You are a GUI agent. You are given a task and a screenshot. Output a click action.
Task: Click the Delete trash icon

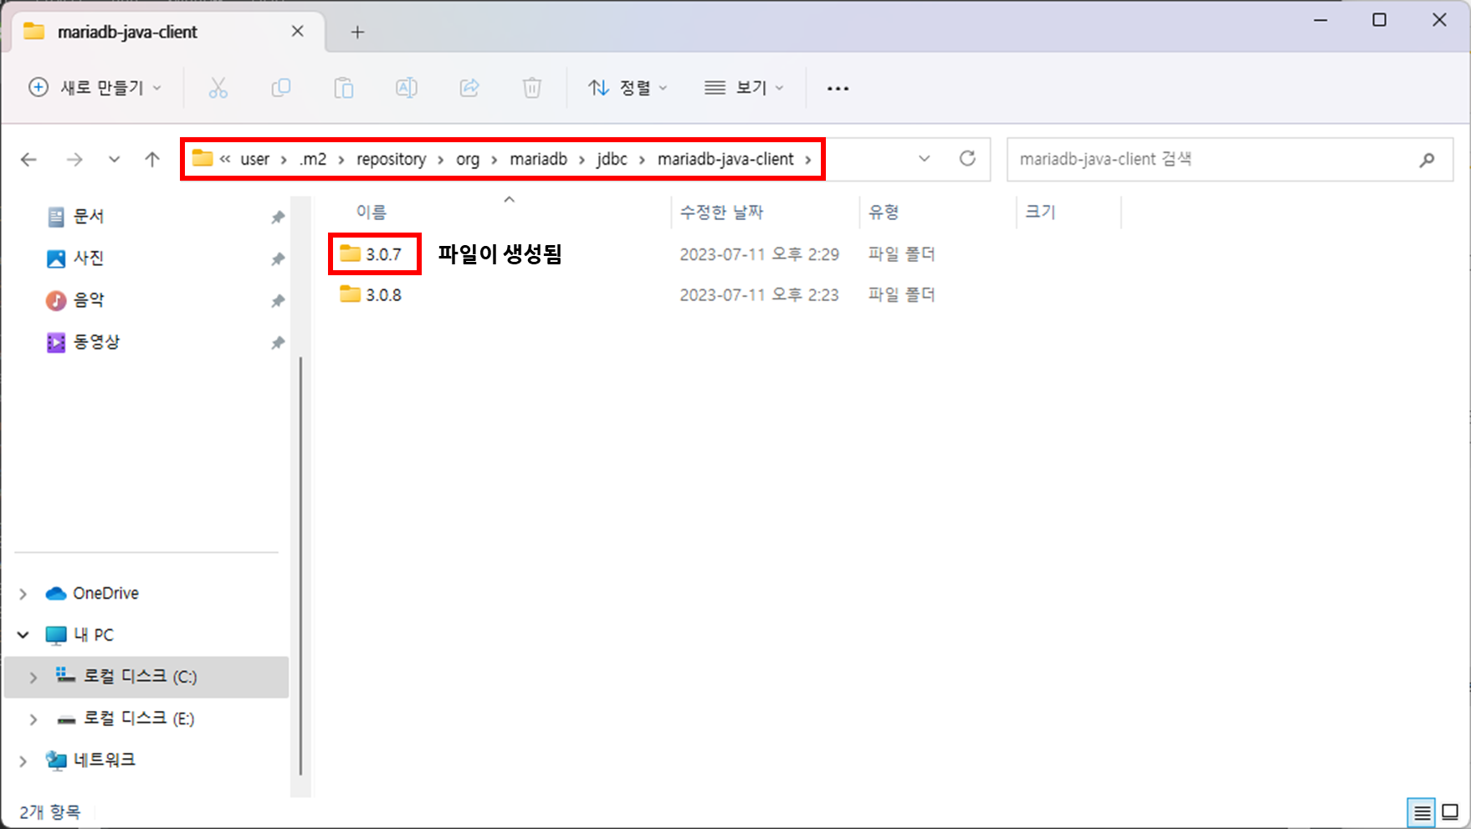pos(532,88)
